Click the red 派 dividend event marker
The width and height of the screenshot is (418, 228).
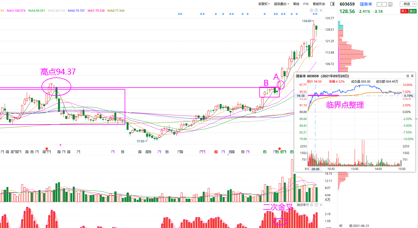click(216, 152)
